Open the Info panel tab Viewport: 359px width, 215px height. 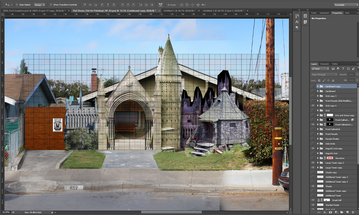pyautogui.click(x=347, y=13)
